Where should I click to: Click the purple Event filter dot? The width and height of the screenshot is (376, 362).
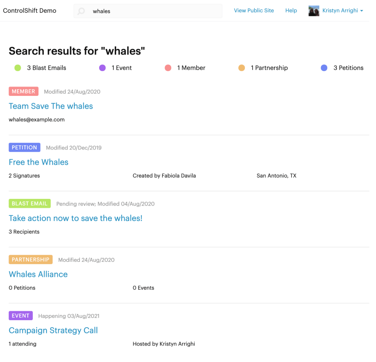pos(102,68)
